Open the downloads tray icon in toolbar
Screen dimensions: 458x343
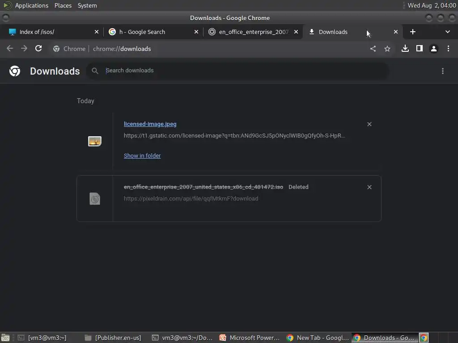[x=405, y=48]
